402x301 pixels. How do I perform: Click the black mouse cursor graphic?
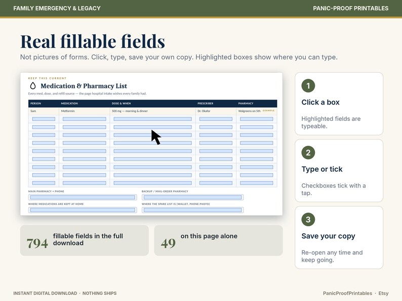click(x=156, y=137)
